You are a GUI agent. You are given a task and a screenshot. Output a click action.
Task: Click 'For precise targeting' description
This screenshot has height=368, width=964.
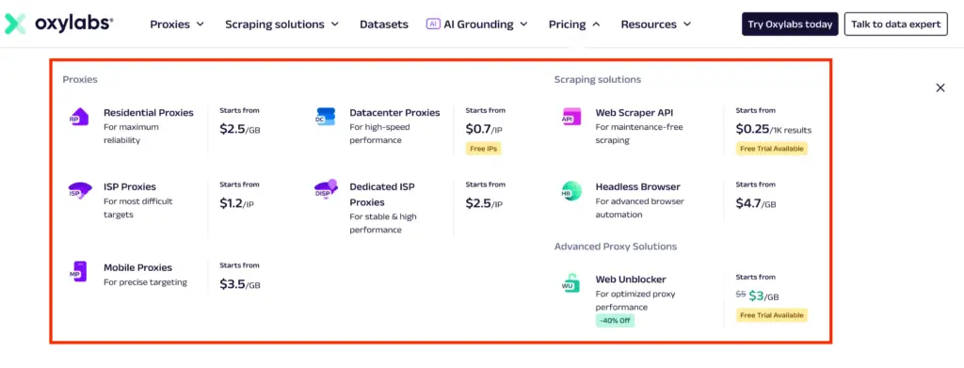point(145,282)
